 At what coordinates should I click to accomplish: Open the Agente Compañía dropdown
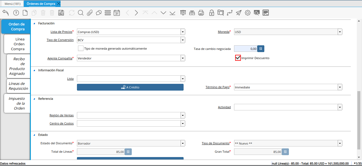(x=183, y=58)
